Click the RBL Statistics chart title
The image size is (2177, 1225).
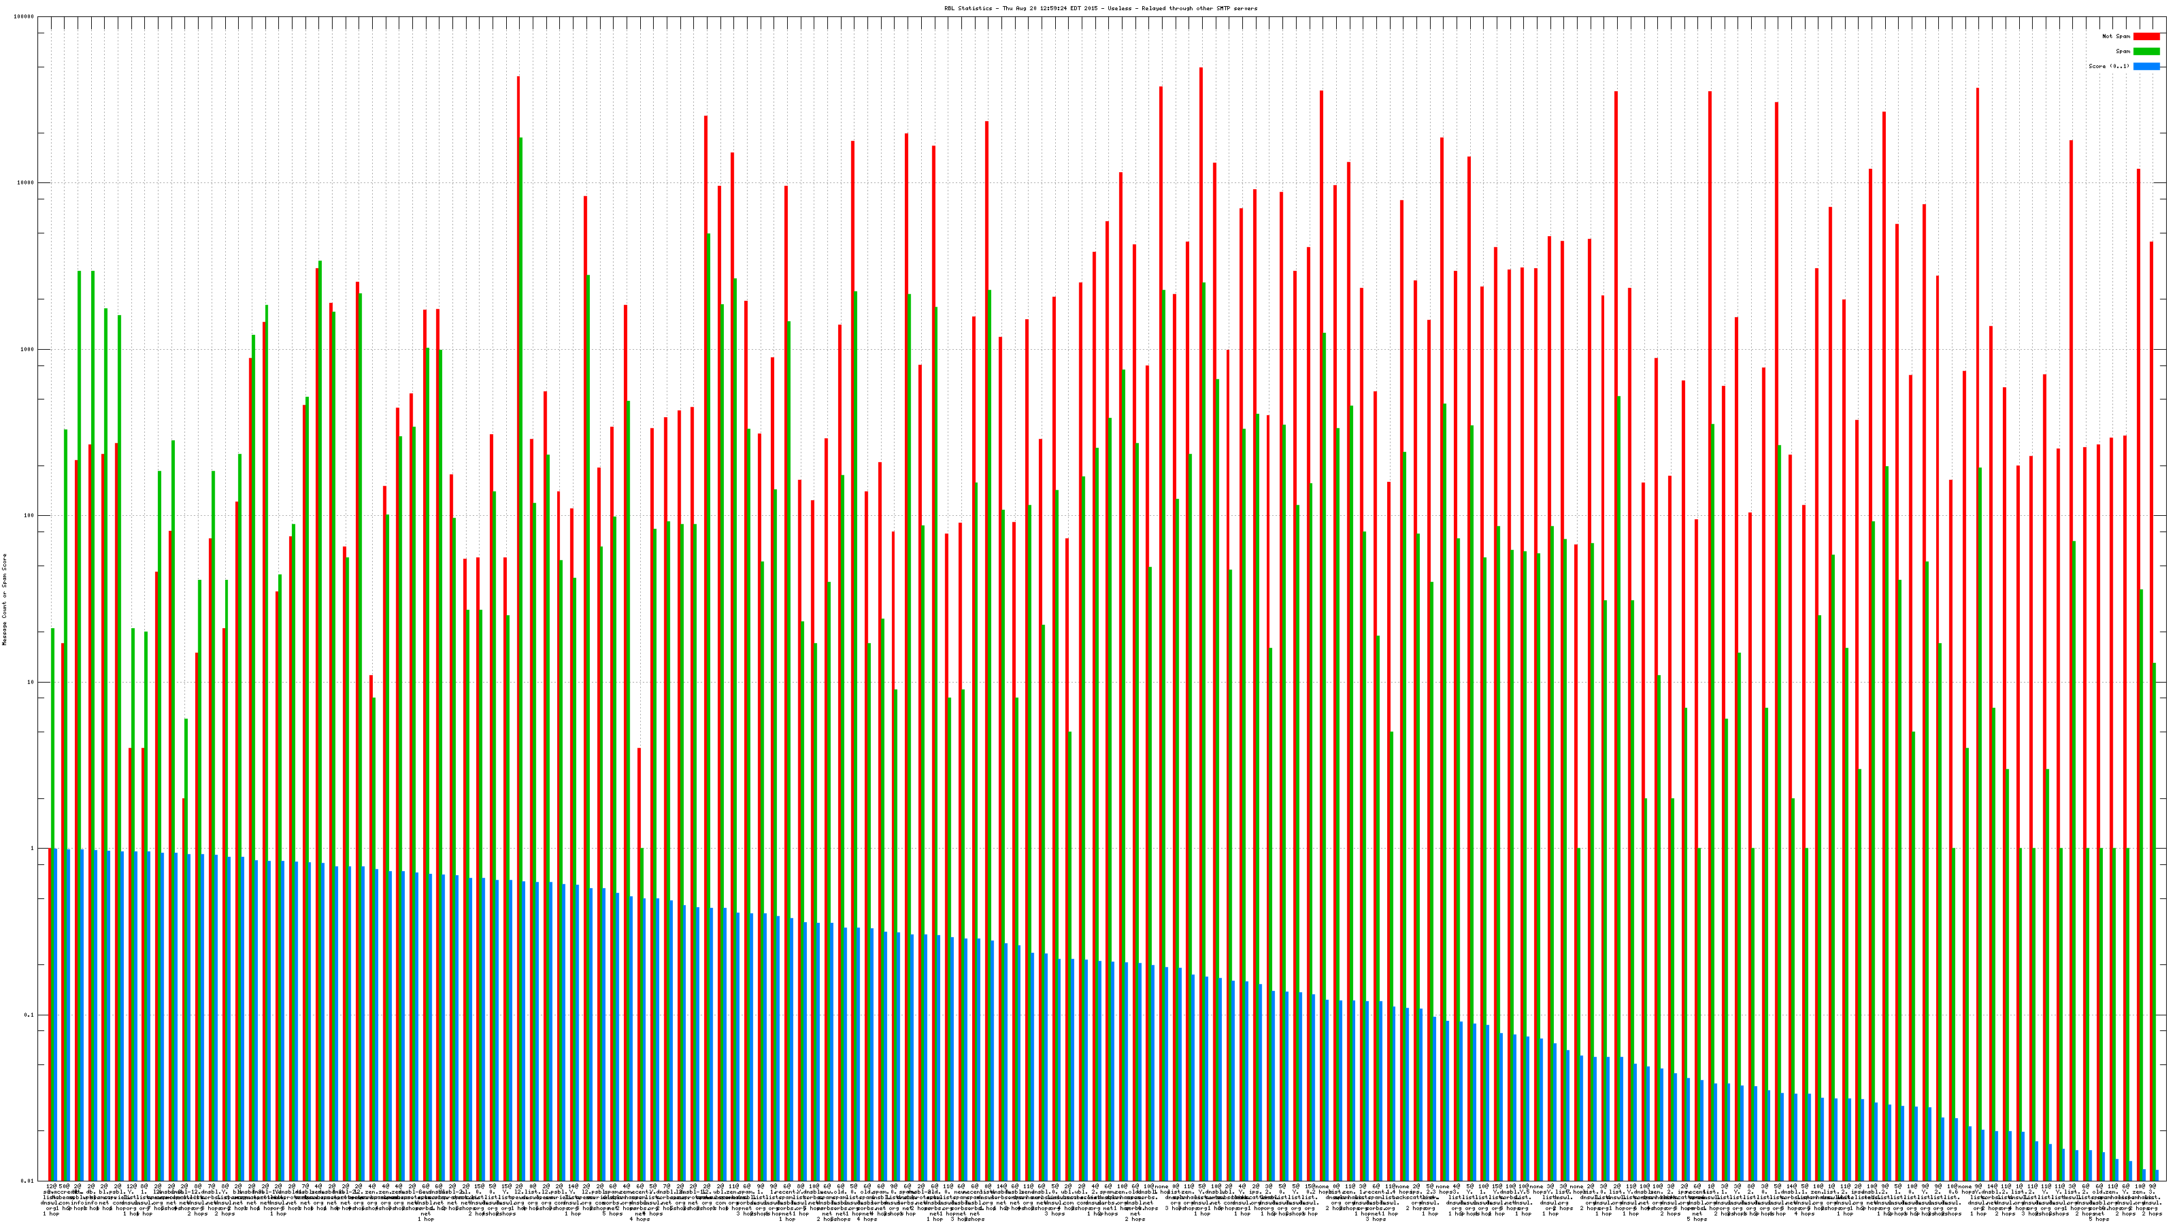tap(1100, 8)
